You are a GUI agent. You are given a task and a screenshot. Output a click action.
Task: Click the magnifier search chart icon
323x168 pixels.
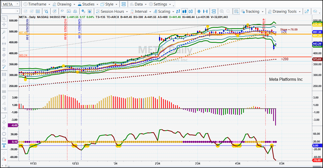click(x=46, y=11)
